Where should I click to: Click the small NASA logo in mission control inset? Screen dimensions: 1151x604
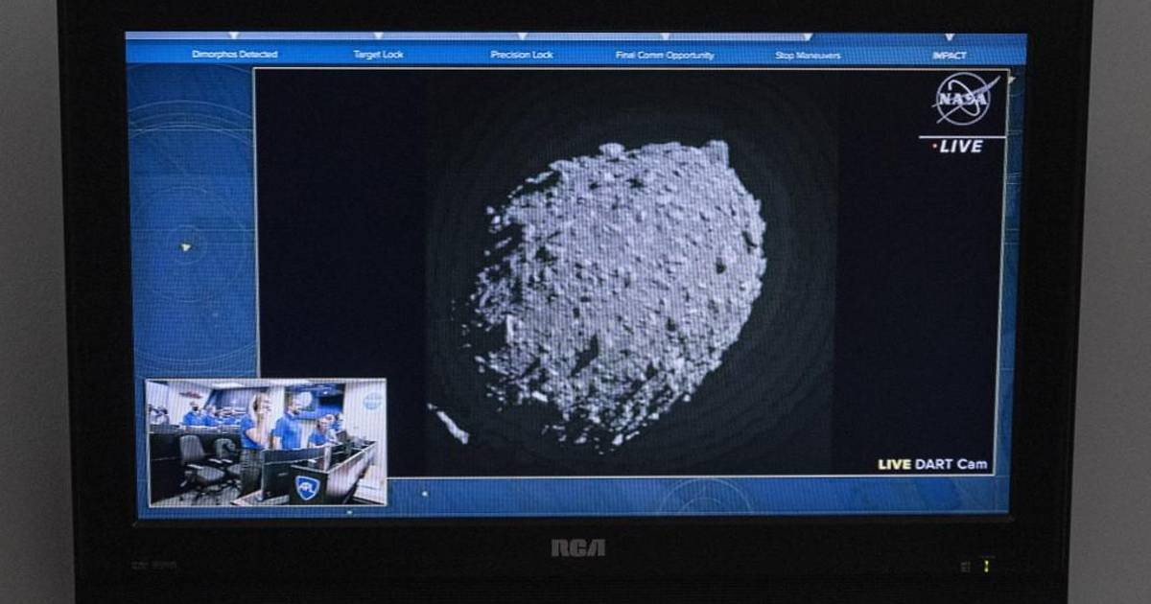pos(372,401)
